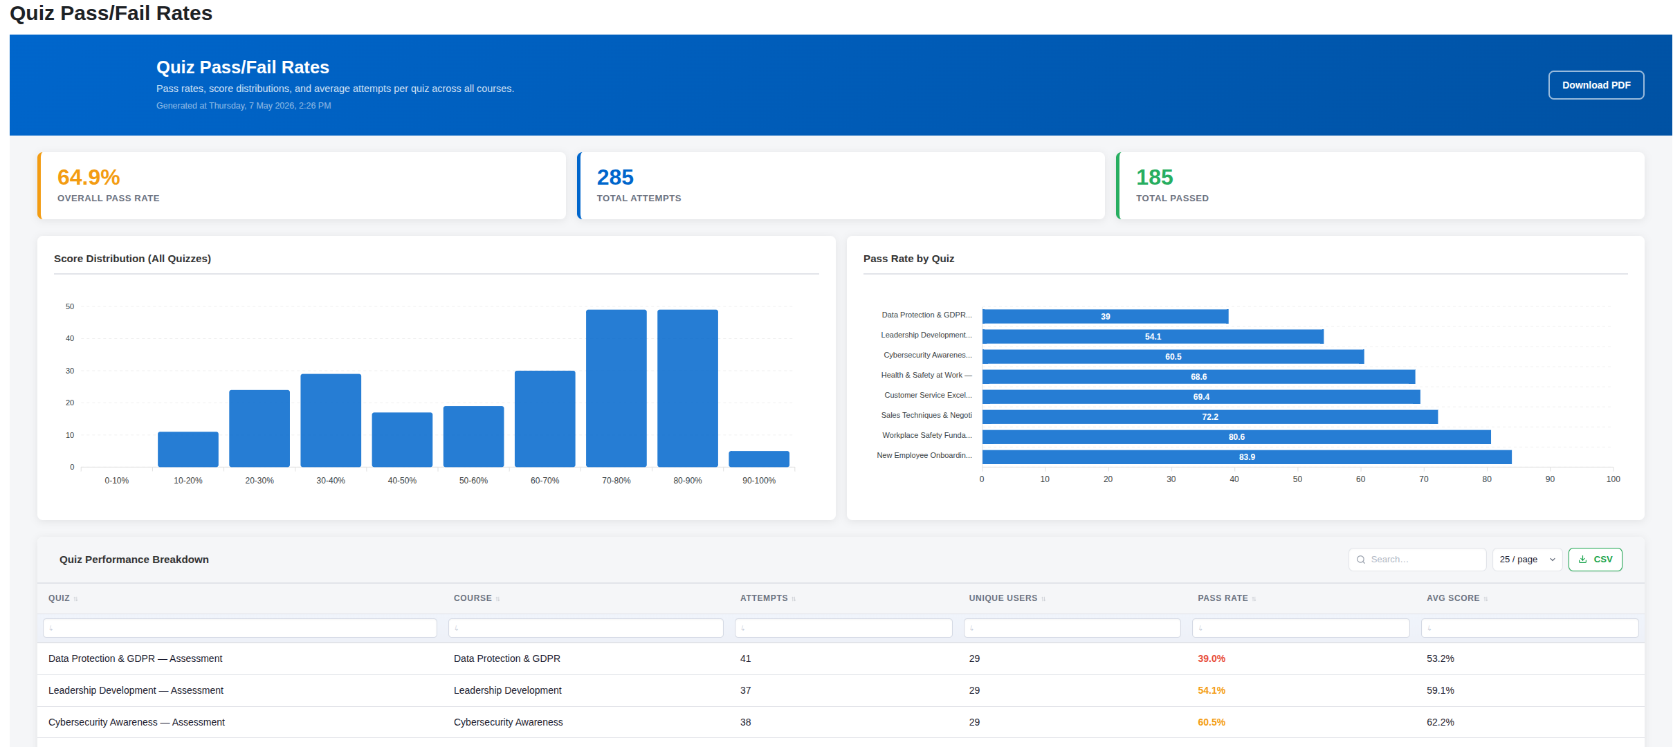This screenshot has height=747, width=1673.
Task: Focus the Search box above the table
Action: (1416, 560)
